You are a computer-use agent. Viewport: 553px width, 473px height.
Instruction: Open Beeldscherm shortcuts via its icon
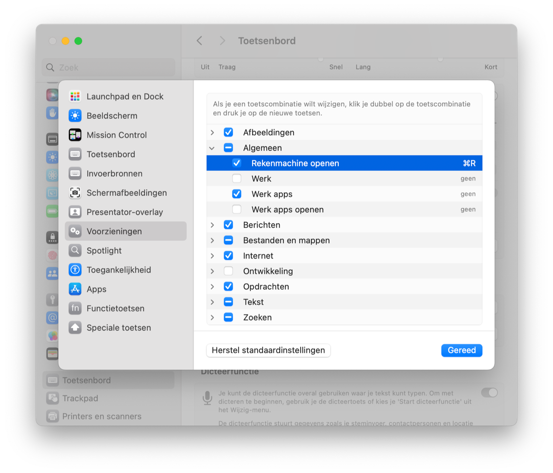[75, 116]
